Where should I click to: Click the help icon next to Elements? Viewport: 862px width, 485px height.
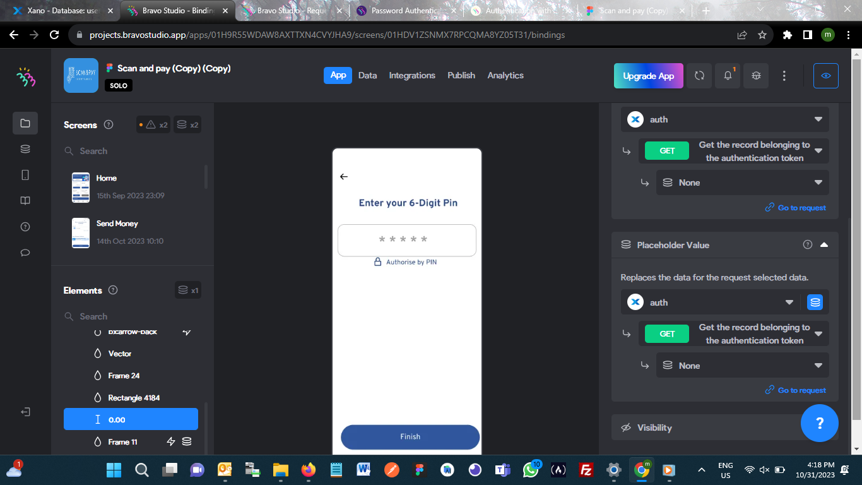113,290
